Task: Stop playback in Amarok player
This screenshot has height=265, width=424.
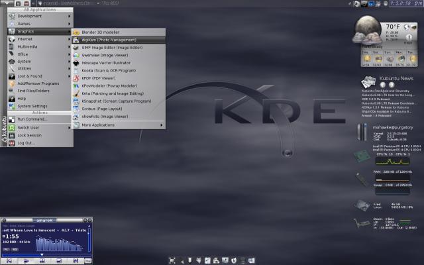Action: (x=59, y=260)
